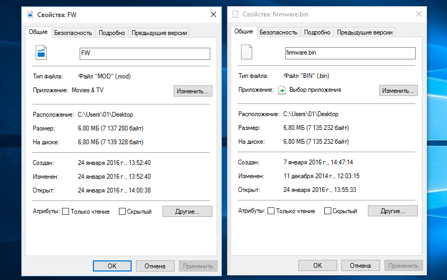Viewport: 447px width, 280px height.
Task: Close the firmware.bin properties window
Action: click(x=419, y=14)
